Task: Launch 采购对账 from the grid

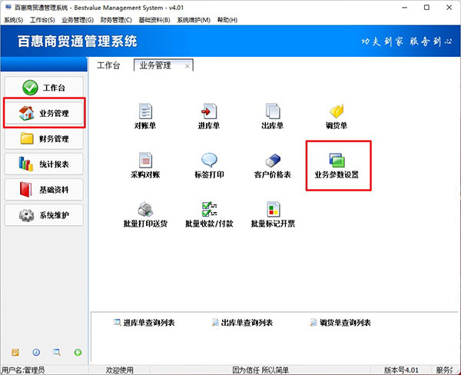Action: [145, 165]
